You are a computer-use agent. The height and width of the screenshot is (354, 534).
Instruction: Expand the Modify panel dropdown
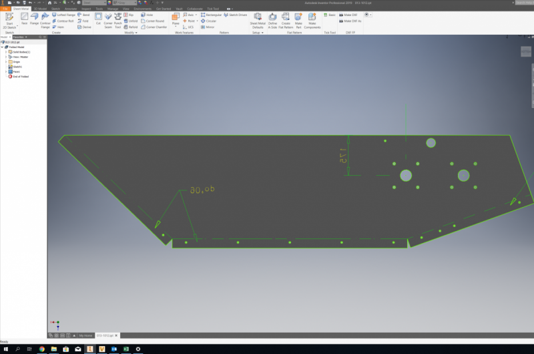tap(131, 33)
